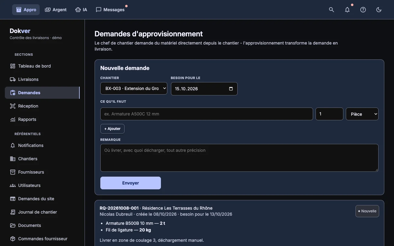Open Rapports chart icon in sidebar
394x246 pixels.
point(13,119)
